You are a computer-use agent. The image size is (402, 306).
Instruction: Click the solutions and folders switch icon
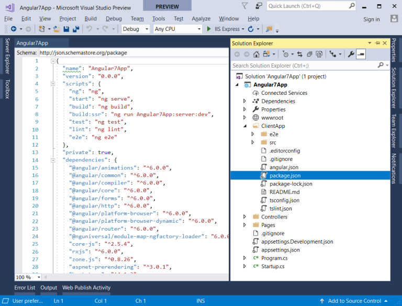point(266,54)
